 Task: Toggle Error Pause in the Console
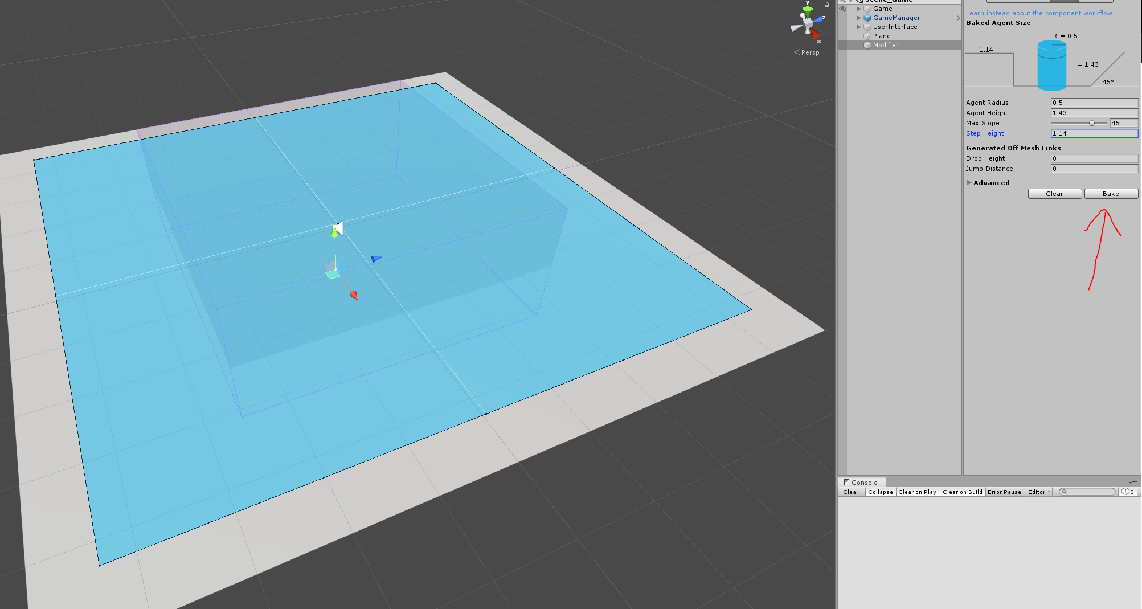1004,492
